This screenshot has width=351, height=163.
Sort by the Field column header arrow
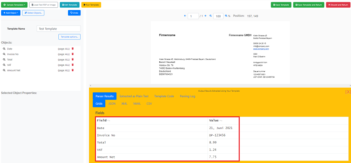(109, 121)
